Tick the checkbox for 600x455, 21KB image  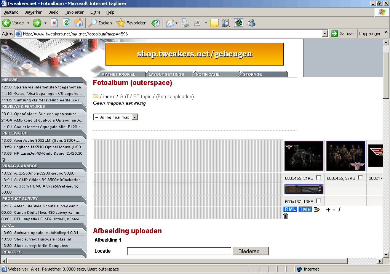[x=318, y=178]
